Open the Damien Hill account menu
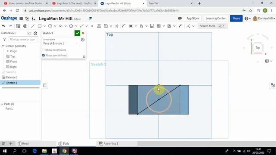This screenshot has width=276, height=155. 263,18
